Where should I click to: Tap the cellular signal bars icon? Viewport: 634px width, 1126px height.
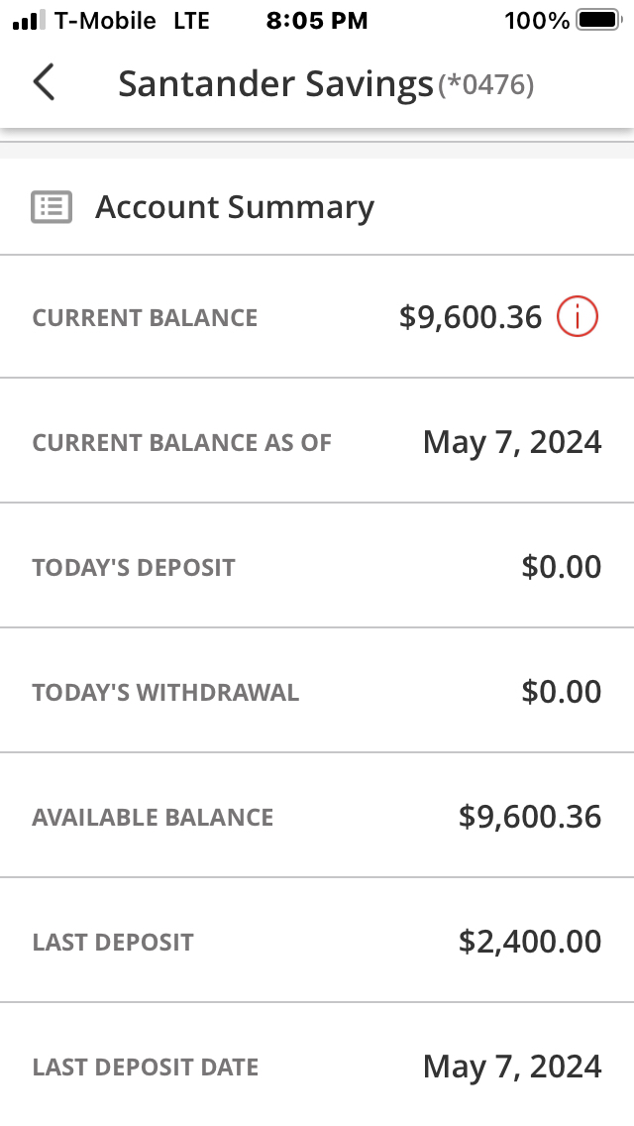click(x=30, y=20)
